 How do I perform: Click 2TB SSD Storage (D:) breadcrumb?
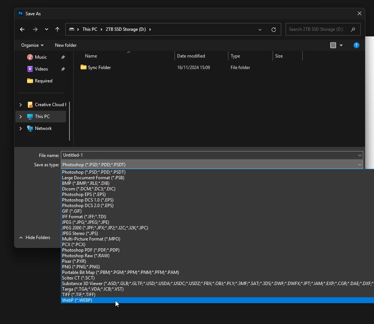pos(126,29)
